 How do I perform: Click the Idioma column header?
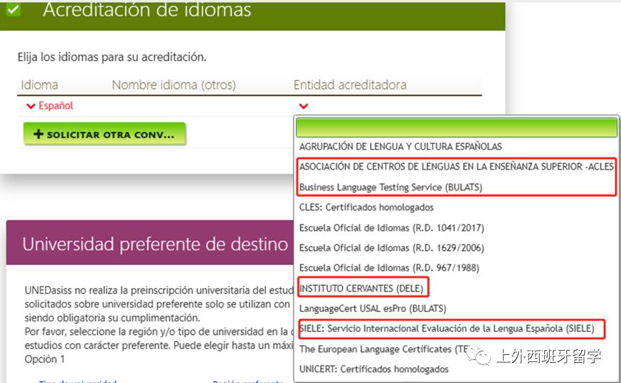[40, 85]
